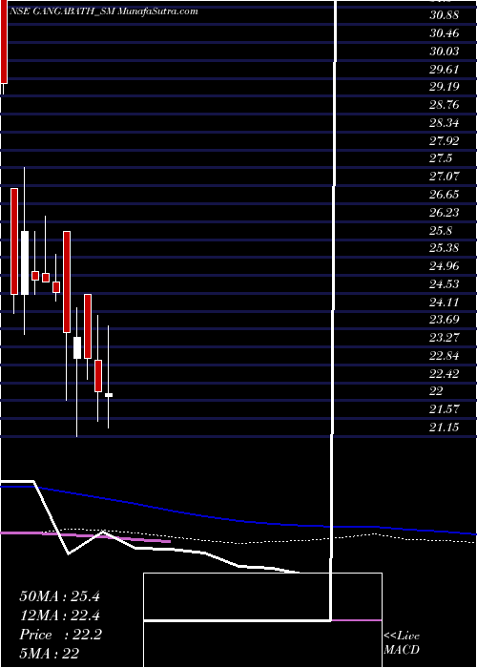
Task: Click the 5MA : 22 indicator value
Action: pyautogui.click(x=50, y=654)
